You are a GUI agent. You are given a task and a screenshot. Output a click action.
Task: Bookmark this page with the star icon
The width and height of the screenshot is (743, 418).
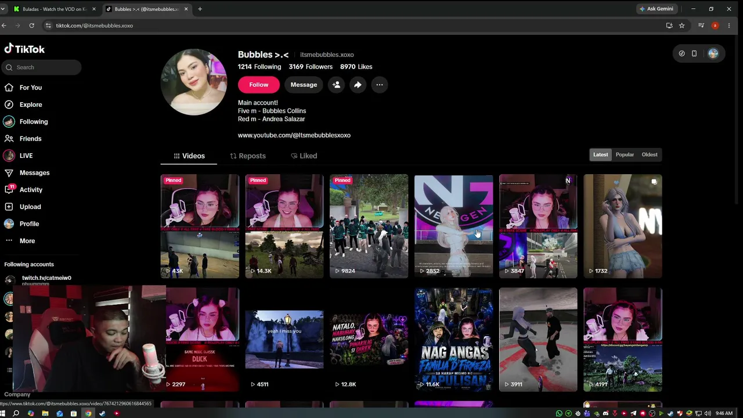tap(682, 26)
